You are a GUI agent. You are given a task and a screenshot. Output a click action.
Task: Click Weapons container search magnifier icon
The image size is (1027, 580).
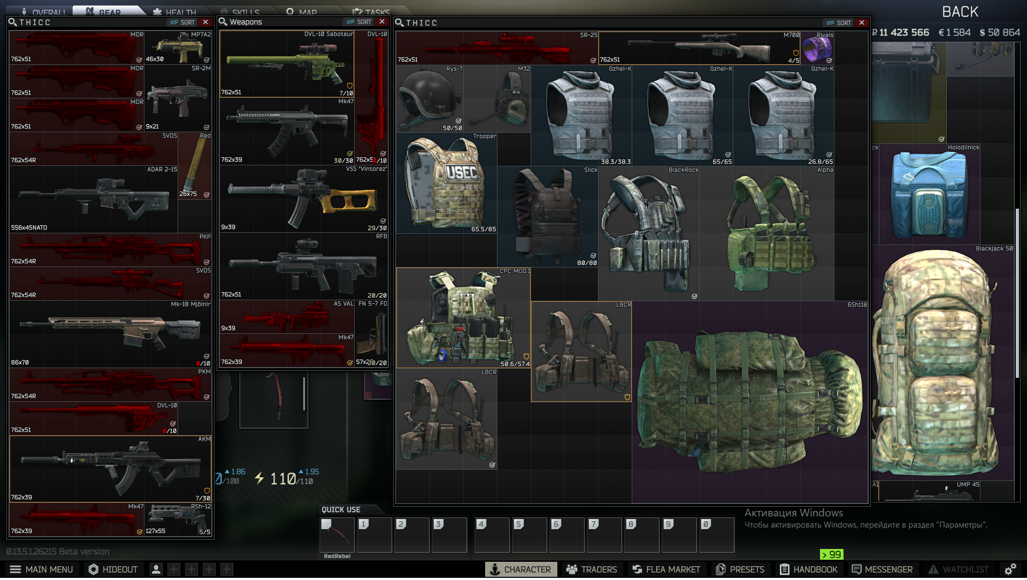click(223, 22)
